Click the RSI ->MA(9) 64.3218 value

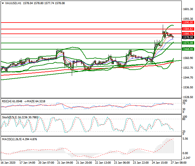(35, 101)
